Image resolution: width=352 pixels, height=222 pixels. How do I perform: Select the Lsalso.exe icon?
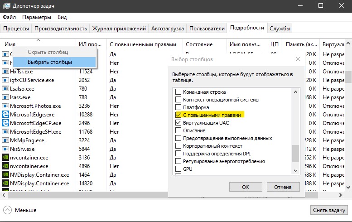[x=5, y=88]
